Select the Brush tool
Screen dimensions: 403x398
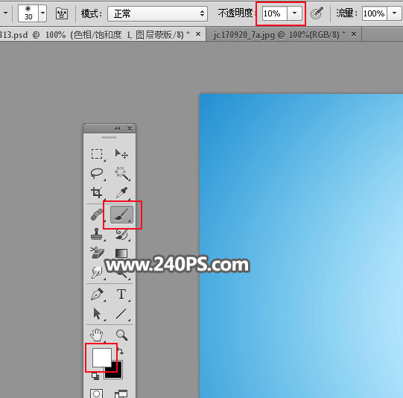[x=122, y=215]
